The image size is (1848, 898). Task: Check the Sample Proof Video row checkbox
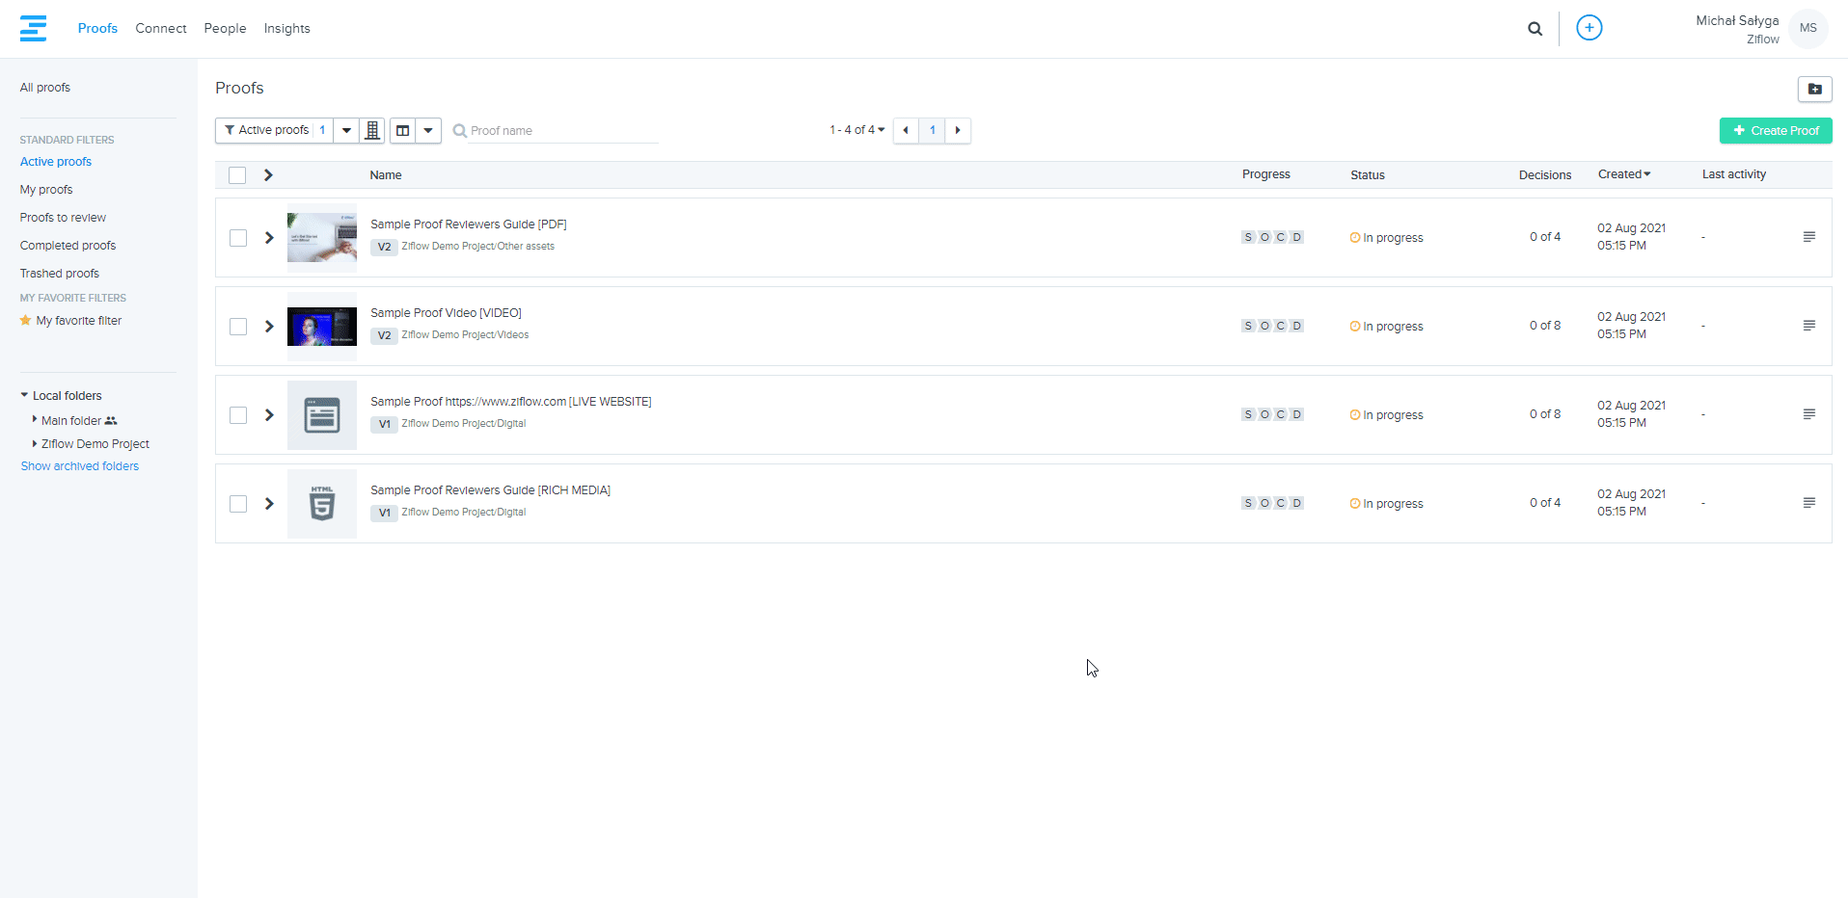[238, 327]
